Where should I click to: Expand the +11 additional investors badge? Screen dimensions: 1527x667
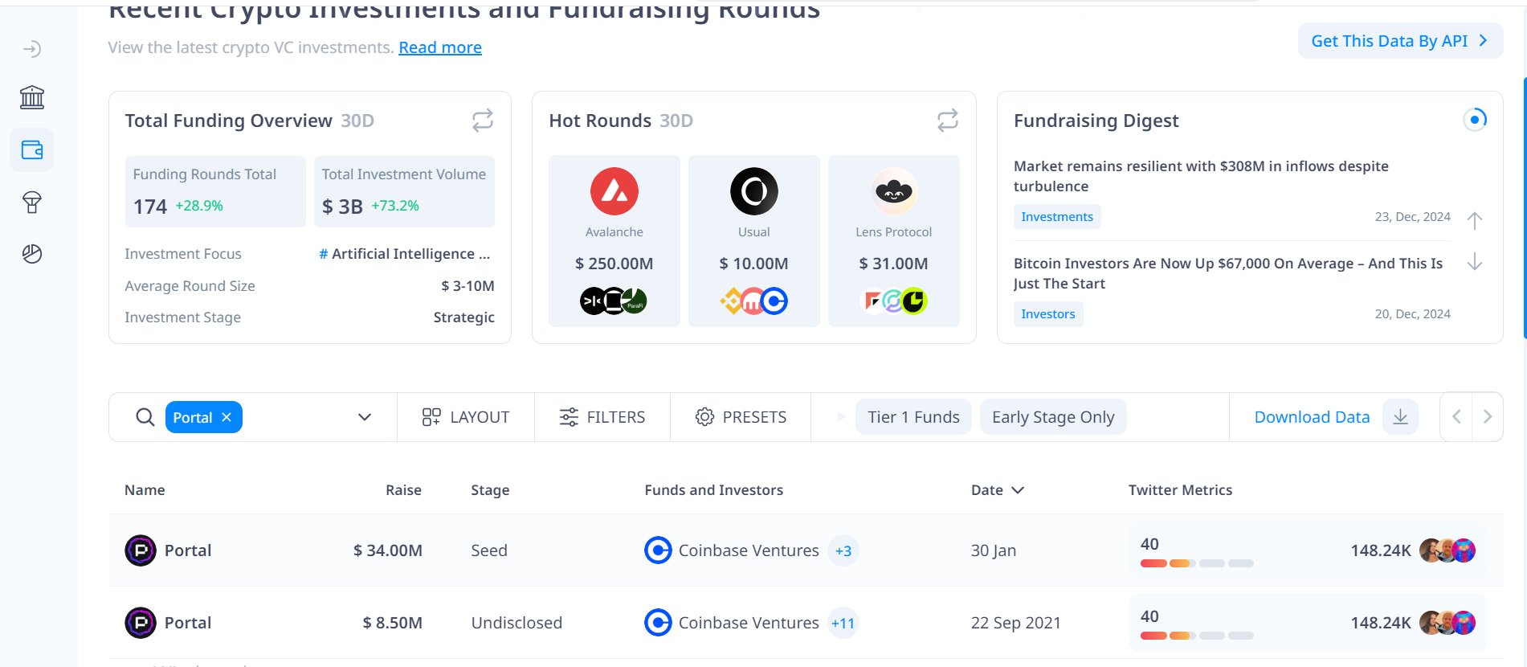pyautogui.click(x=843, y=623)
